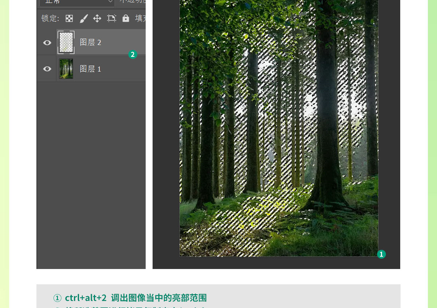The width and height of the screenshot is (437, 308).
Task: Click the green number 2 annotation badge
Action: (x=133, y=55)
